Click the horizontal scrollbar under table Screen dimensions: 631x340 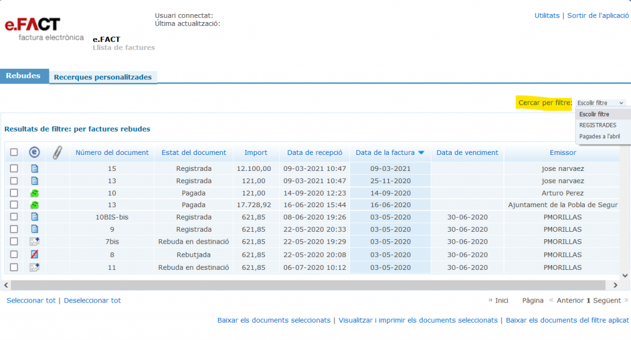(308, 285)
